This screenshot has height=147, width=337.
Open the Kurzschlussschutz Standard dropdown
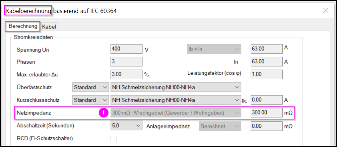coord(90,100)
